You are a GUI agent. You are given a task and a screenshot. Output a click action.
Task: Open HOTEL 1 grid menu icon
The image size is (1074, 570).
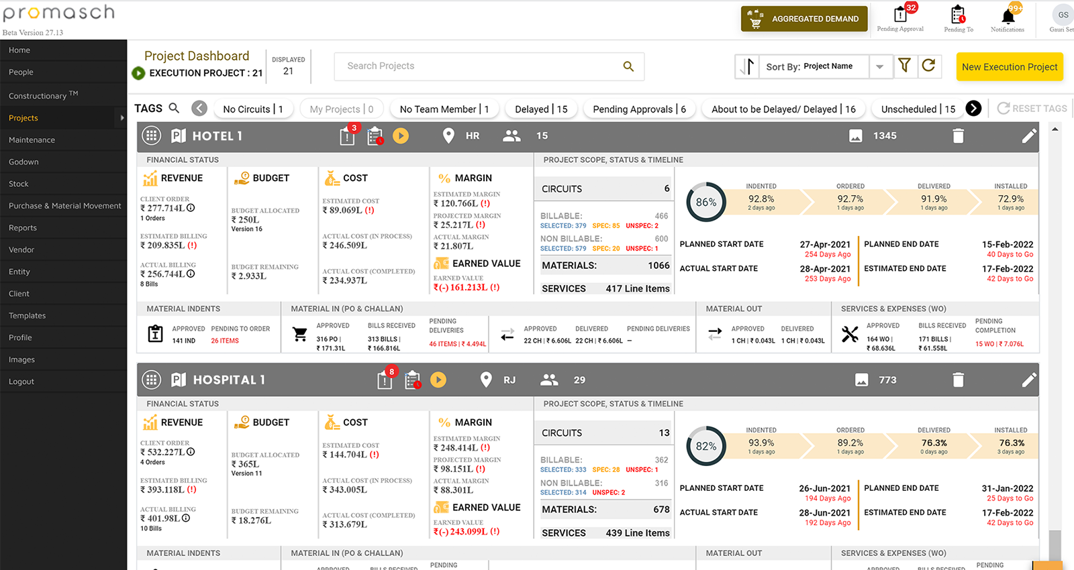coord(152,135)
